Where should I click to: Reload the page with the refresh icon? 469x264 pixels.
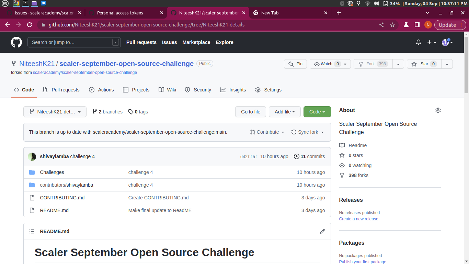point(30,25)
